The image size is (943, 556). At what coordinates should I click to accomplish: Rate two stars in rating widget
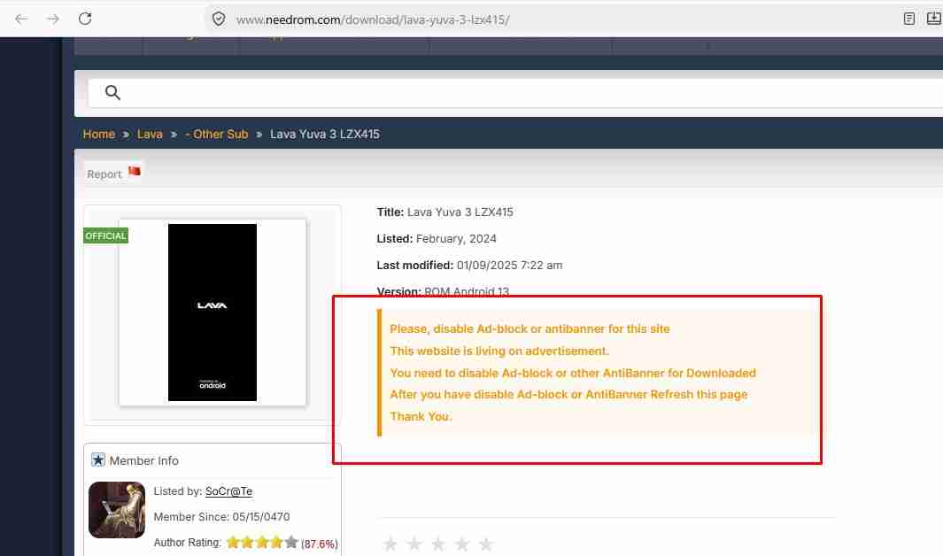coord(414,544)
